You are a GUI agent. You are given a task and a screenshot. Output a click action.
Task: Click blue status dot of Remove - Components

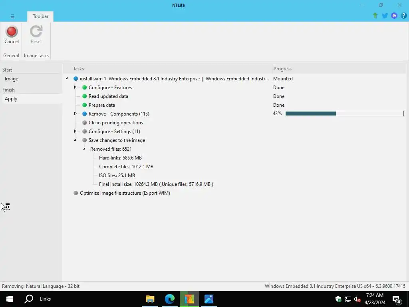[85, 114]
